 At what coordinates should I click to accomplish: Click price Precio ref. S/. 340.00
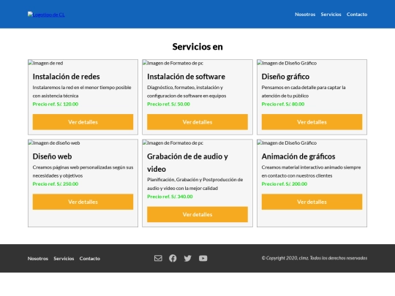point(170,197)
